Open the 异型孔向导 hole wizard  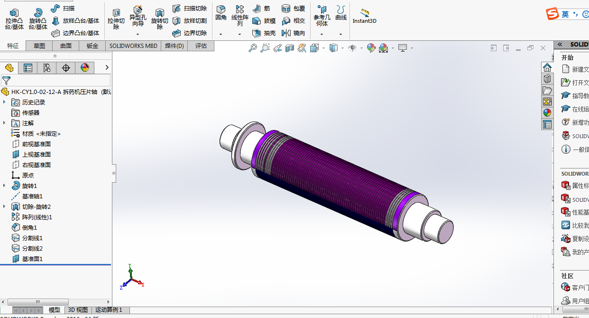138,16
